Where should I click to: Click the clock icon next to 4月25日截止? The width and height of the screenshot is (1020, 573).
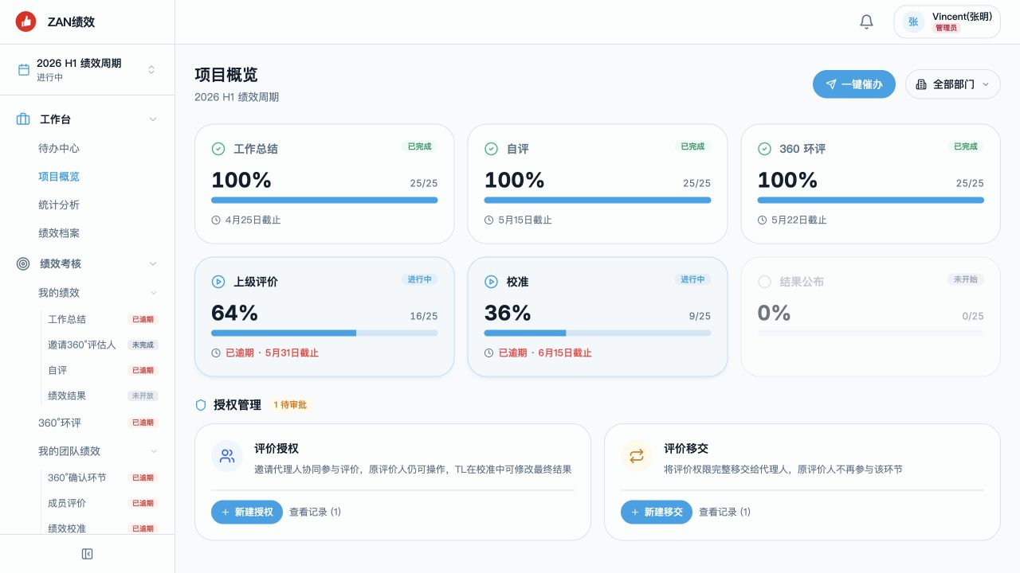[216, 220]
